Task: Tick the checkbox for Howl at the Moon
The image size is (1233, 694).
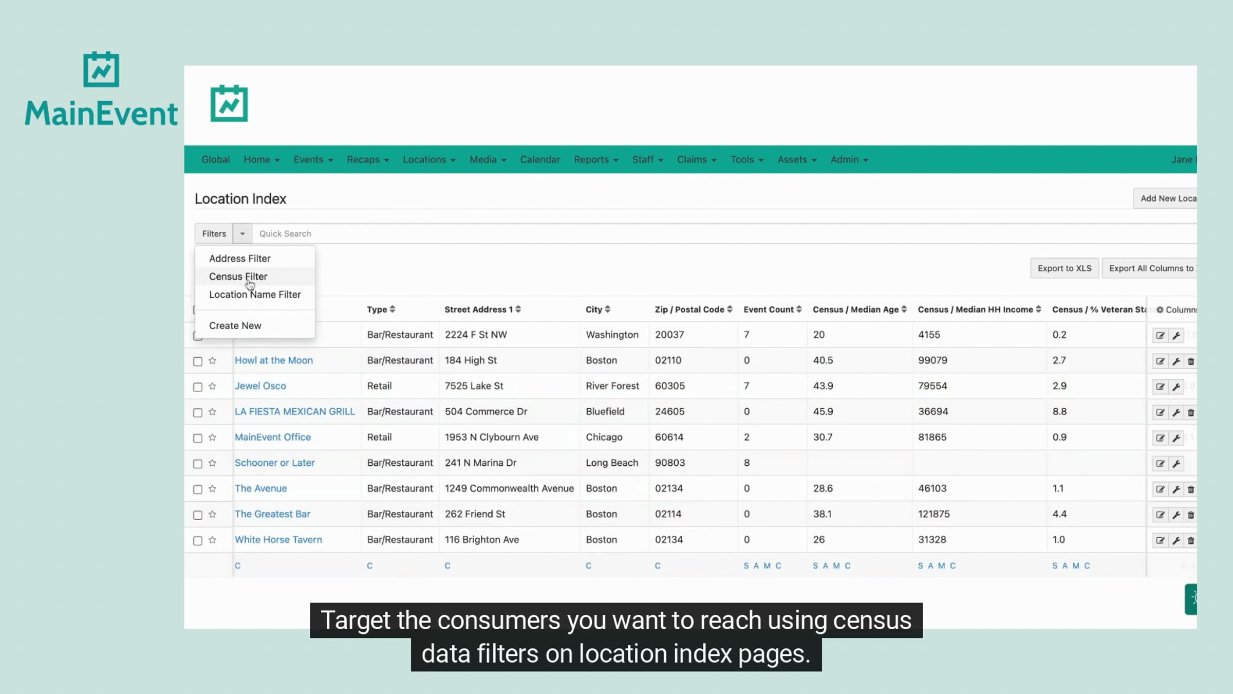Action: point(198,361)
